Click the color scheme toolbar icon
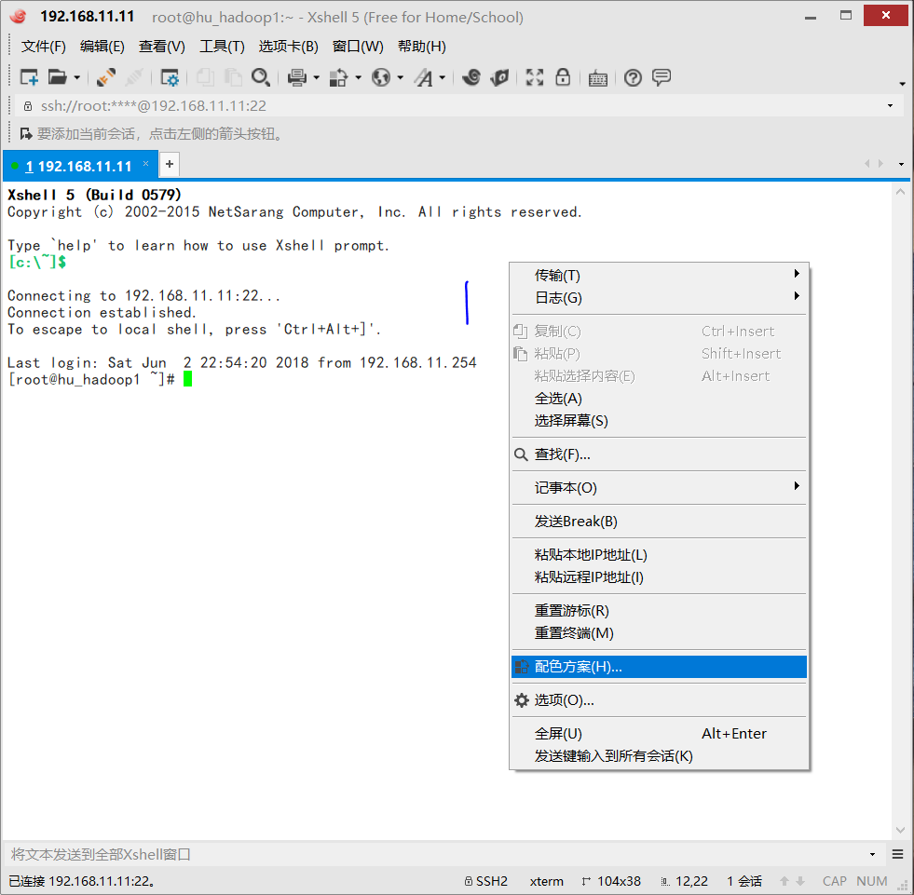 (x=338, y=77)
